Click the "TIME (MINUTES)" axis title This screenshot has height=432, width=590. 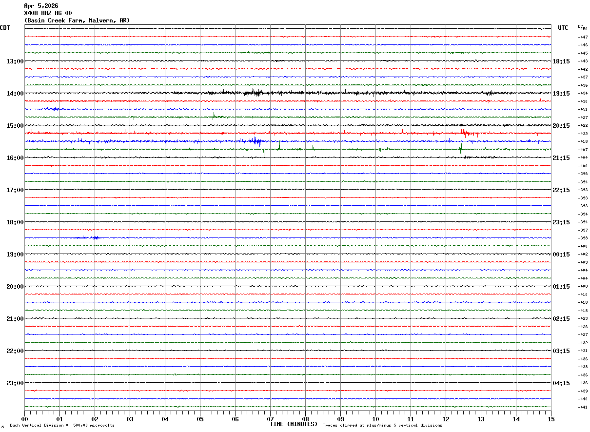click(294, 424)
